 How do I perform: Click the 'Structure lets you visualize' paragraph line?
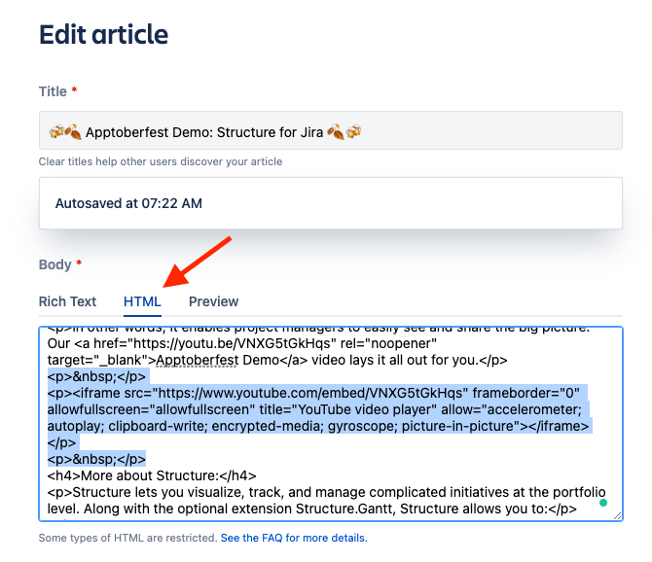326,492
